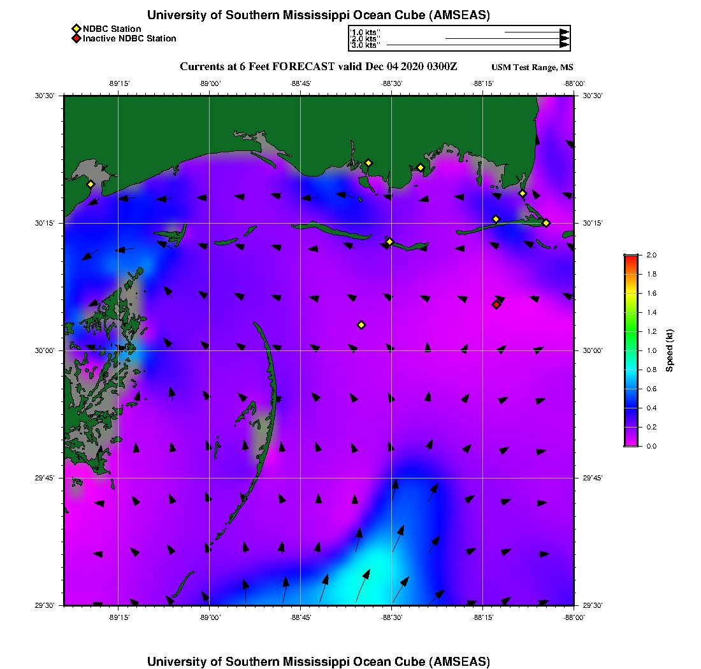The image size is (701, 669).
Task: Click the left-axis 30°30' latitude label
Action: tap(44, 96)
